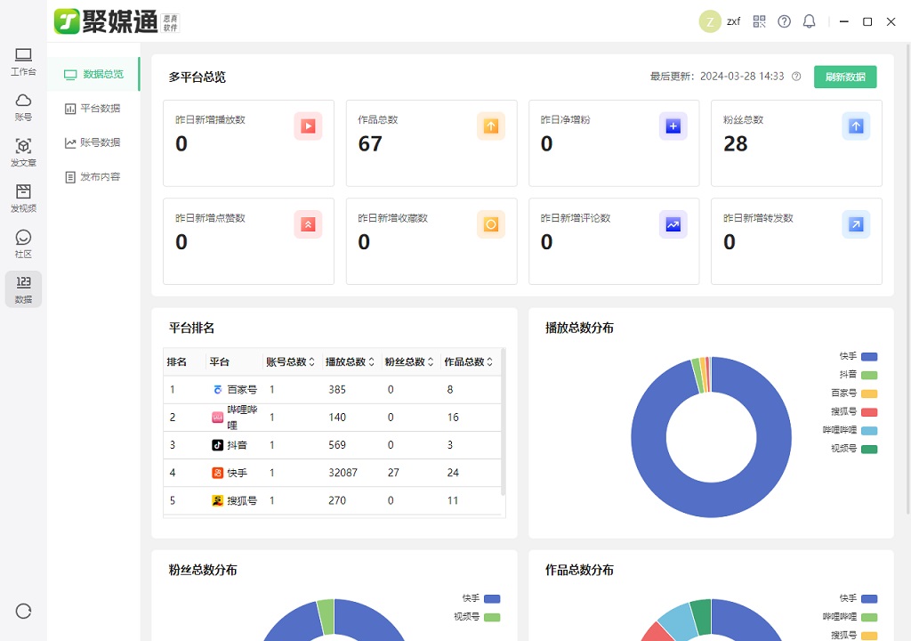Open notifications via the bell icon

(809, 20)
